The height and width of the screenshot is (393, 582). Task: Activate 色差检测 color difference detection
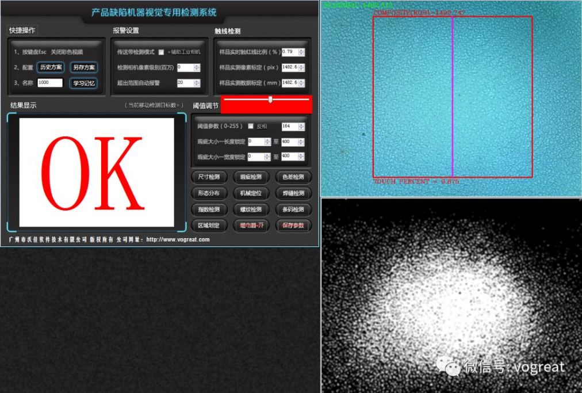tap(292, 177)
